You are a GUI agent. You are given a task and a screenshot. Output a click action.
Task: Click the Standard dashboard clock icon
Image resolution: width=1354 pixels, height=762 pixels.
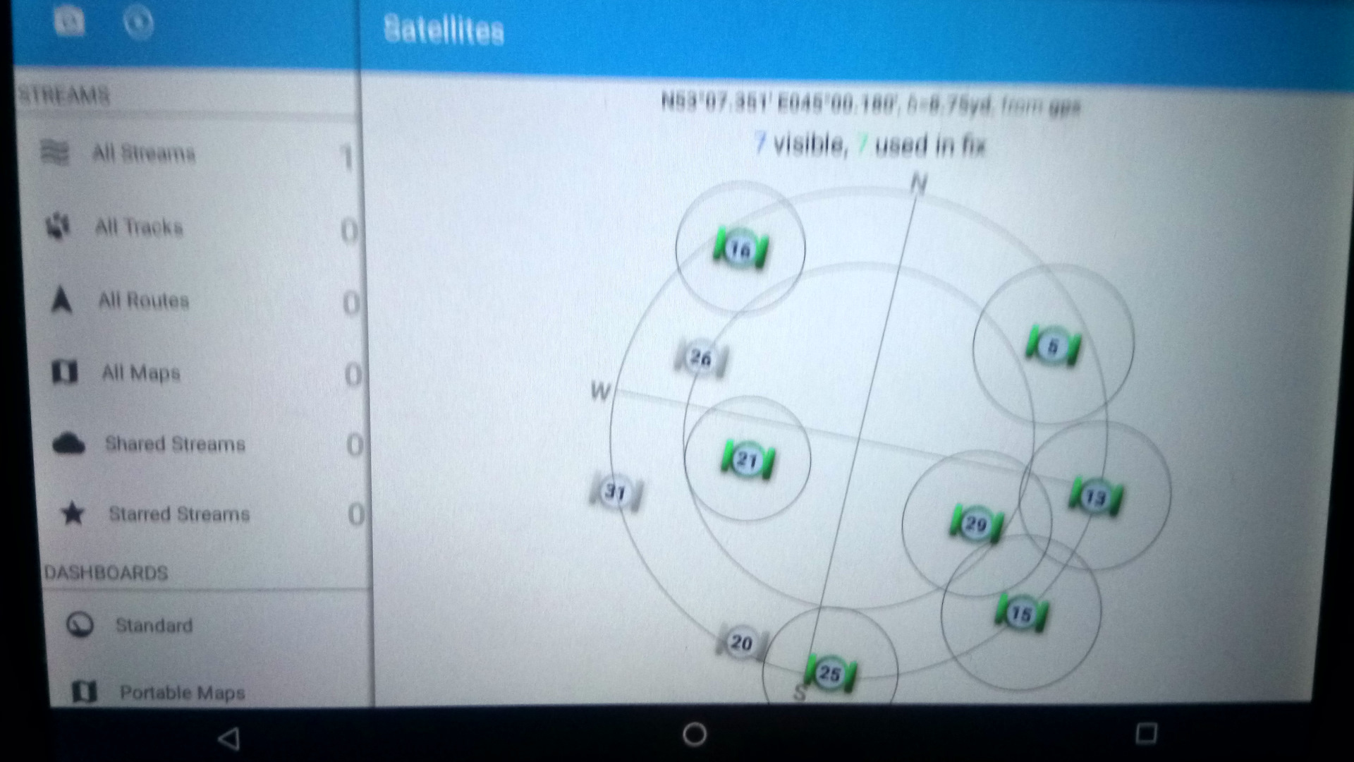[78, 624]
